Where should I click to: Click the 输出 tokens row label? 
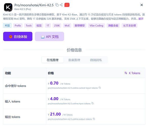(x=13, y=117)
